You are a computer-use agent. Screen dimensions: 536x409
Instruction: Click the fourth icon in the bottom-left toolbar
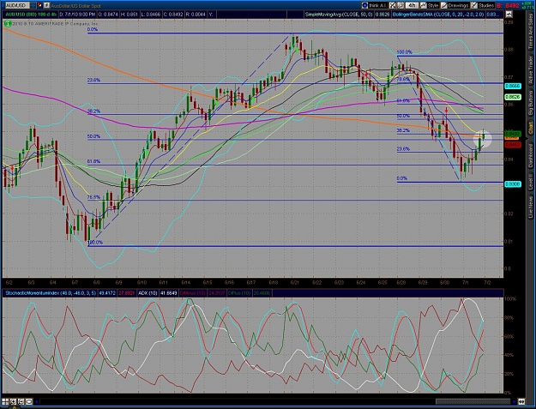28,401
